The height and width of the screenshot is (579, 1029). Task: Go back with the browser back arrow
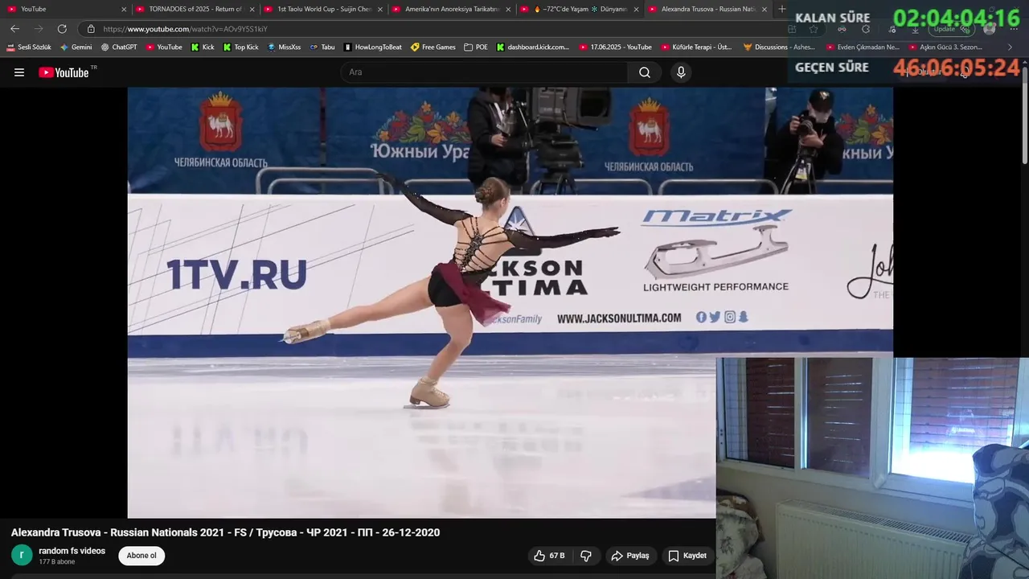(x=14, y=28)
